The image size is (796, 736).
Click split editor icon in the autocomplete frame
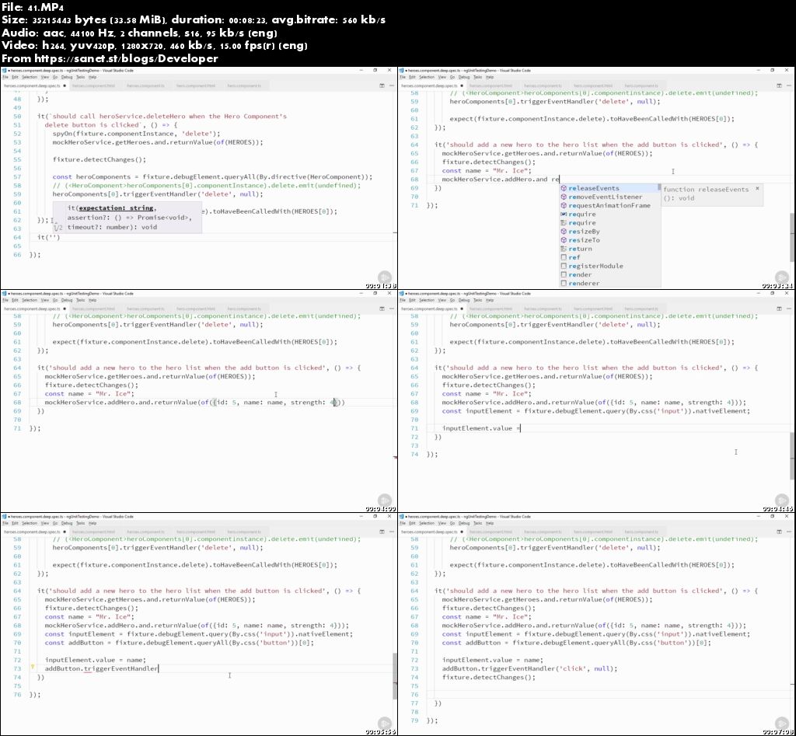pyautogui.click(x=779, y=85)
